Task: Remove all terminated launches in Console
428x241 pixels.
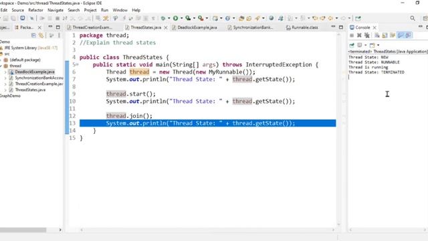Action: click(x=367, y=35)
